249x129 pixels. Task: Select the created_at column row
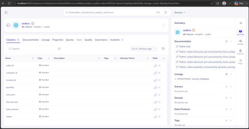pos(86,80)
